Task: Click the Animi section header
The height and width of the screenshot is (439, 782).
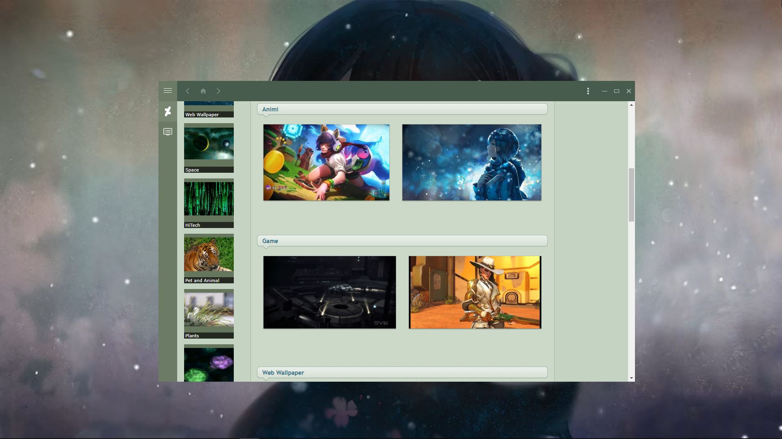Action: coord(402,109)
